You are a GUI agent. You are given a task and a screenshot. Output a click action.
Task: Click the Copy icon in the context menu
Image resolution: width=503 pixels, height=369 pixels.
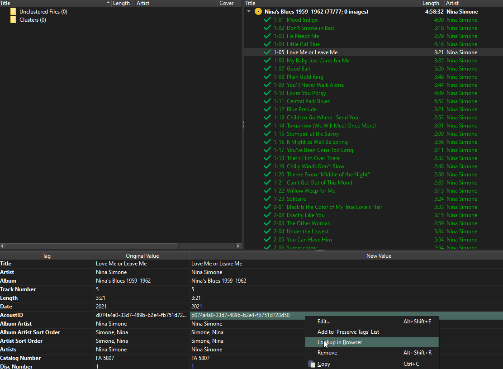point(311,364)
